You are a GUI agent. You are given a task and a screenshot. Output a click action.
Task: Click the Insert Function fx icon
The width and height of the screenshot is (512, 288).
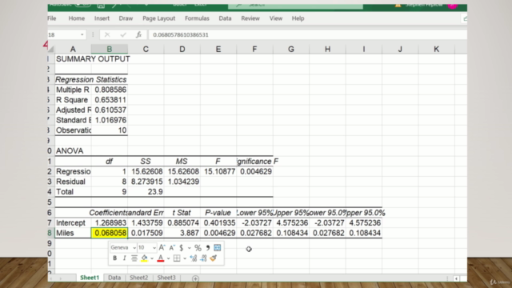coord(138,34)
